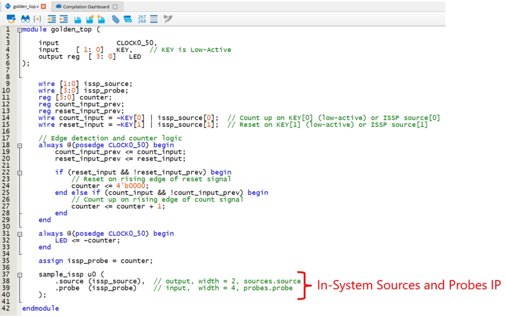Increase indent of the selected code
Image resolution: width=506 pixels, height=316 pixels.
(52, 19)
